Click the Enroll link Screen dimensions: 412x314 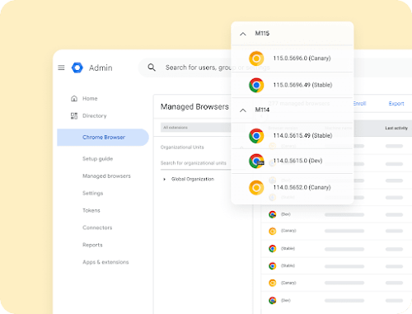[359, 104]
